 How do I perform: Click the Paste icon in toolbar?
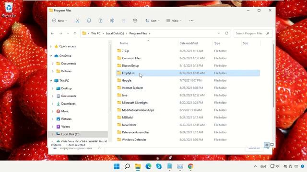(100, 21)
